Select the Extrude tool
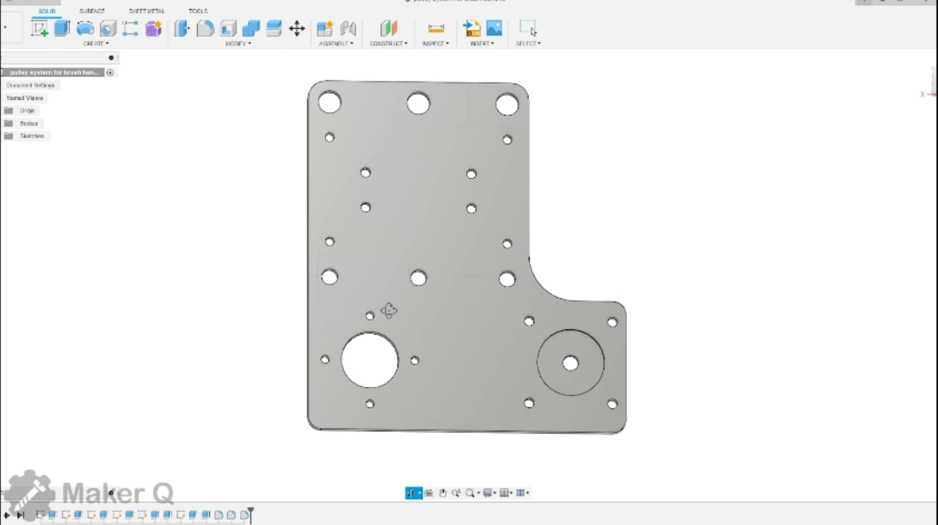 (62, 28)
